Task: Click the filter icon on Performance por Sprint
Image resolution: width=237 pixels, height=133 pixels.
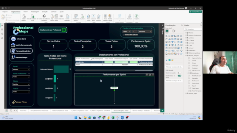Action: click(x=147, y=75)
